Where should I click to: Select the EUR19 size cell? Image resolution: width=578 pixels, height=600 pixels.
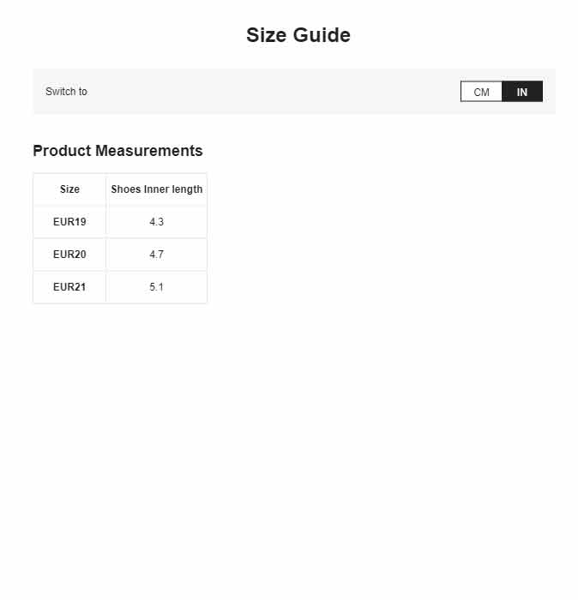(x=69, y=222)
